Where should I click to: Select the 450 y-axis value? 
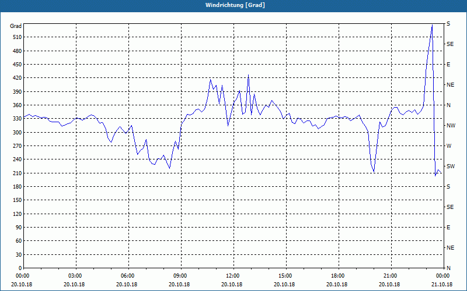[x=18, y=65]
